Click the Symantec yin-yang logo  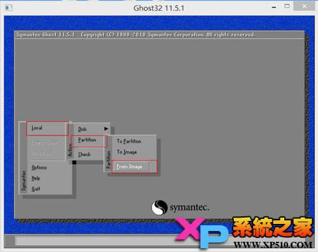point(160,207)
